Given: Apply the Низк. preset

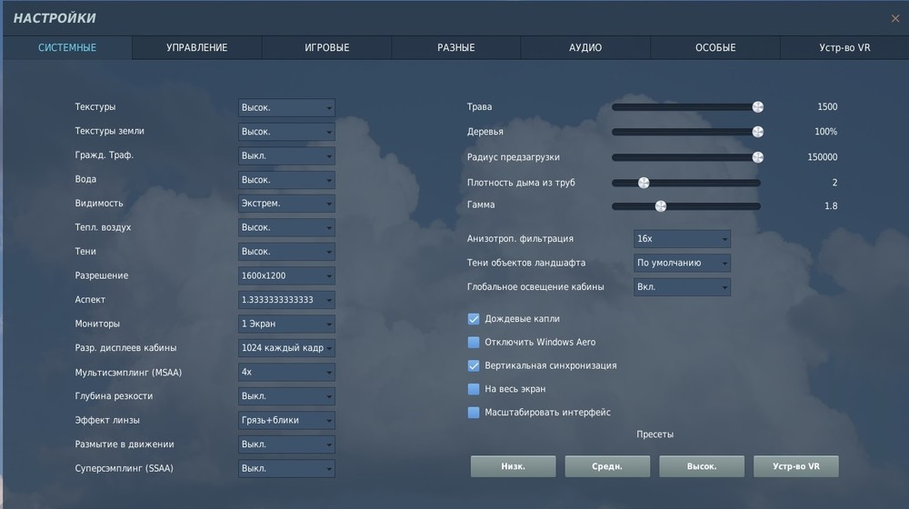Looking at the screenshot, I should point(513,466).
